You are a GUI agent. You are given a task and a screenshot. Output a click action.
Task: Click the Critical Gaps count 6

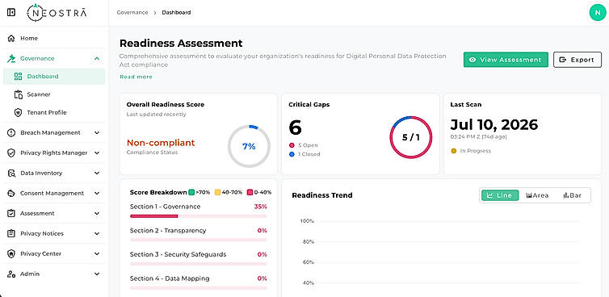pyautogui.click(x=295, y=128)
